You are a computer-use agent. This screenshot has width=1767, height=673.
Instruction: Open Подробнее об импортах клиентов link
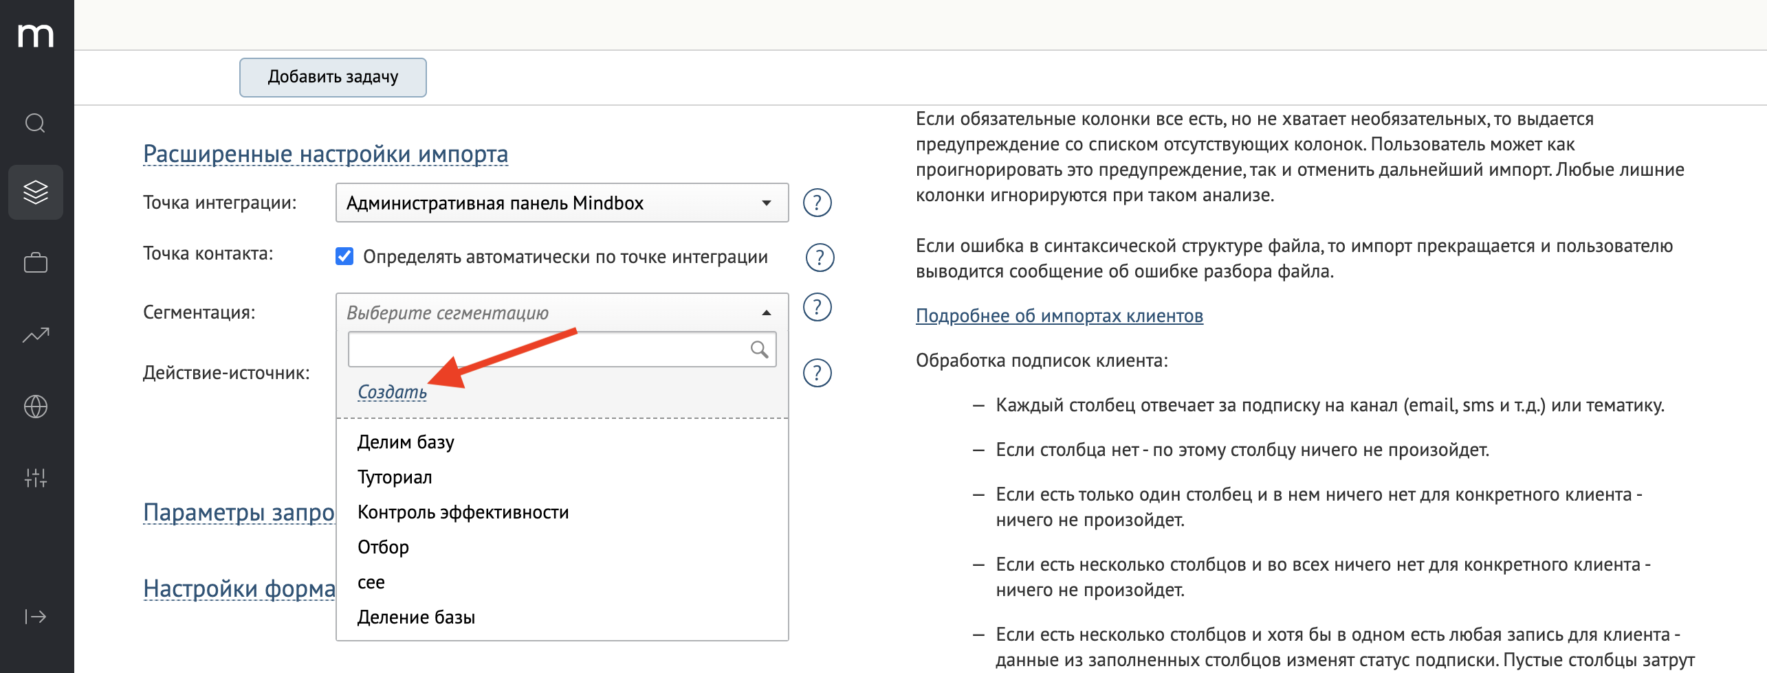(x=1060, y=316)
